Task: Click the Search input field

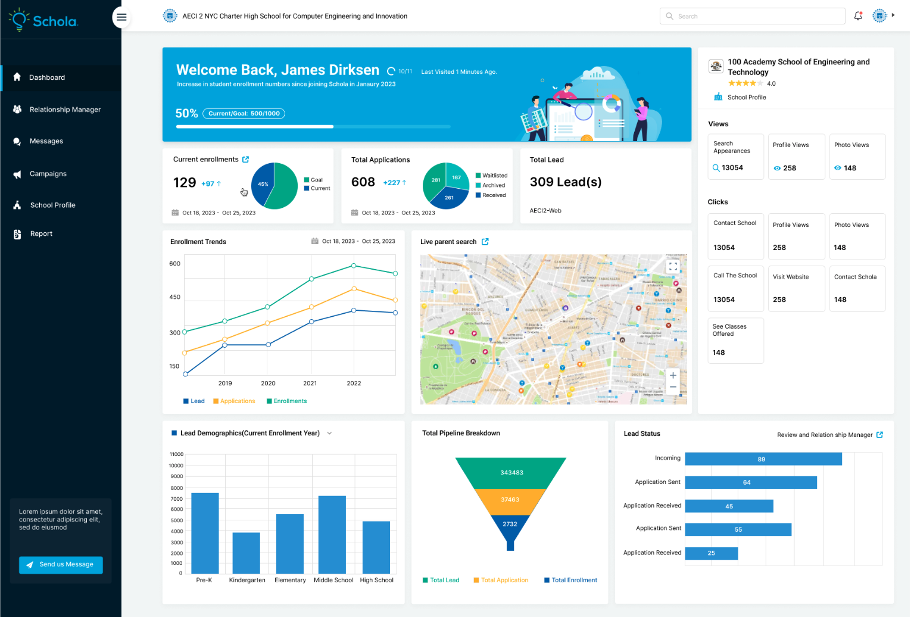Action: coord(752,16)
